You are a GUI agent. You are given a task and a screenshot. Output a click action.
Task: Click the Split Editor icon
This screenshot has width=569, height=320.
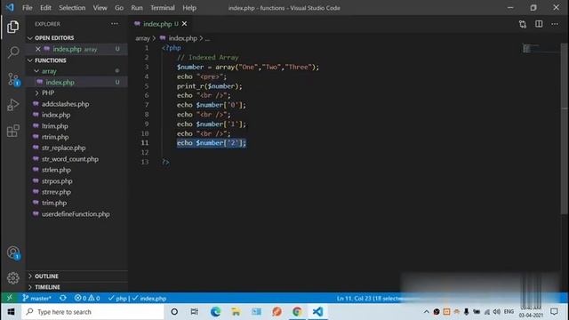539,24
